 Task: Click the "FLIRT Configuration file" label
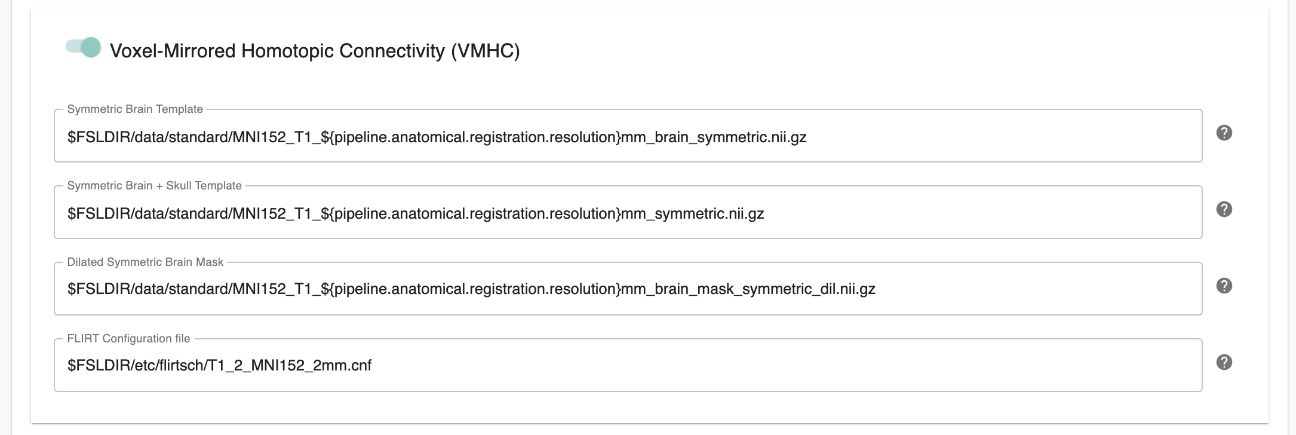pos(127,338)
